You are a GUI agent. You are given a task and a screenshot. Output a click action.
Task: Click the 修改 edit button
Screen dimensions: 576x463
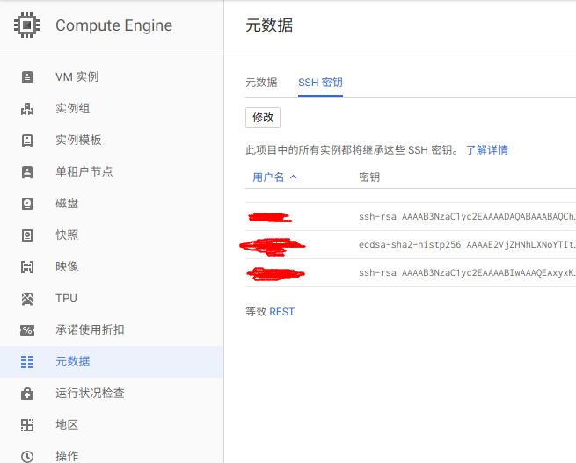click(x=263, y=118)
